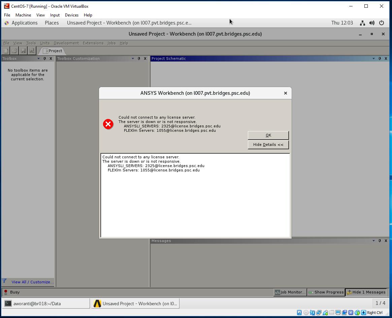
Task: Open the Development menu
Action: click(66, 43)
